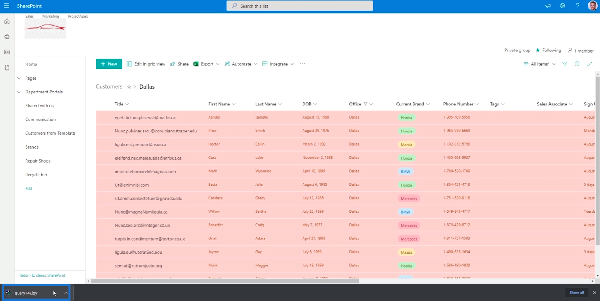Viewport: 600px width, 301px height.
Task: Open Repair Shops
Action: [37, 161]
